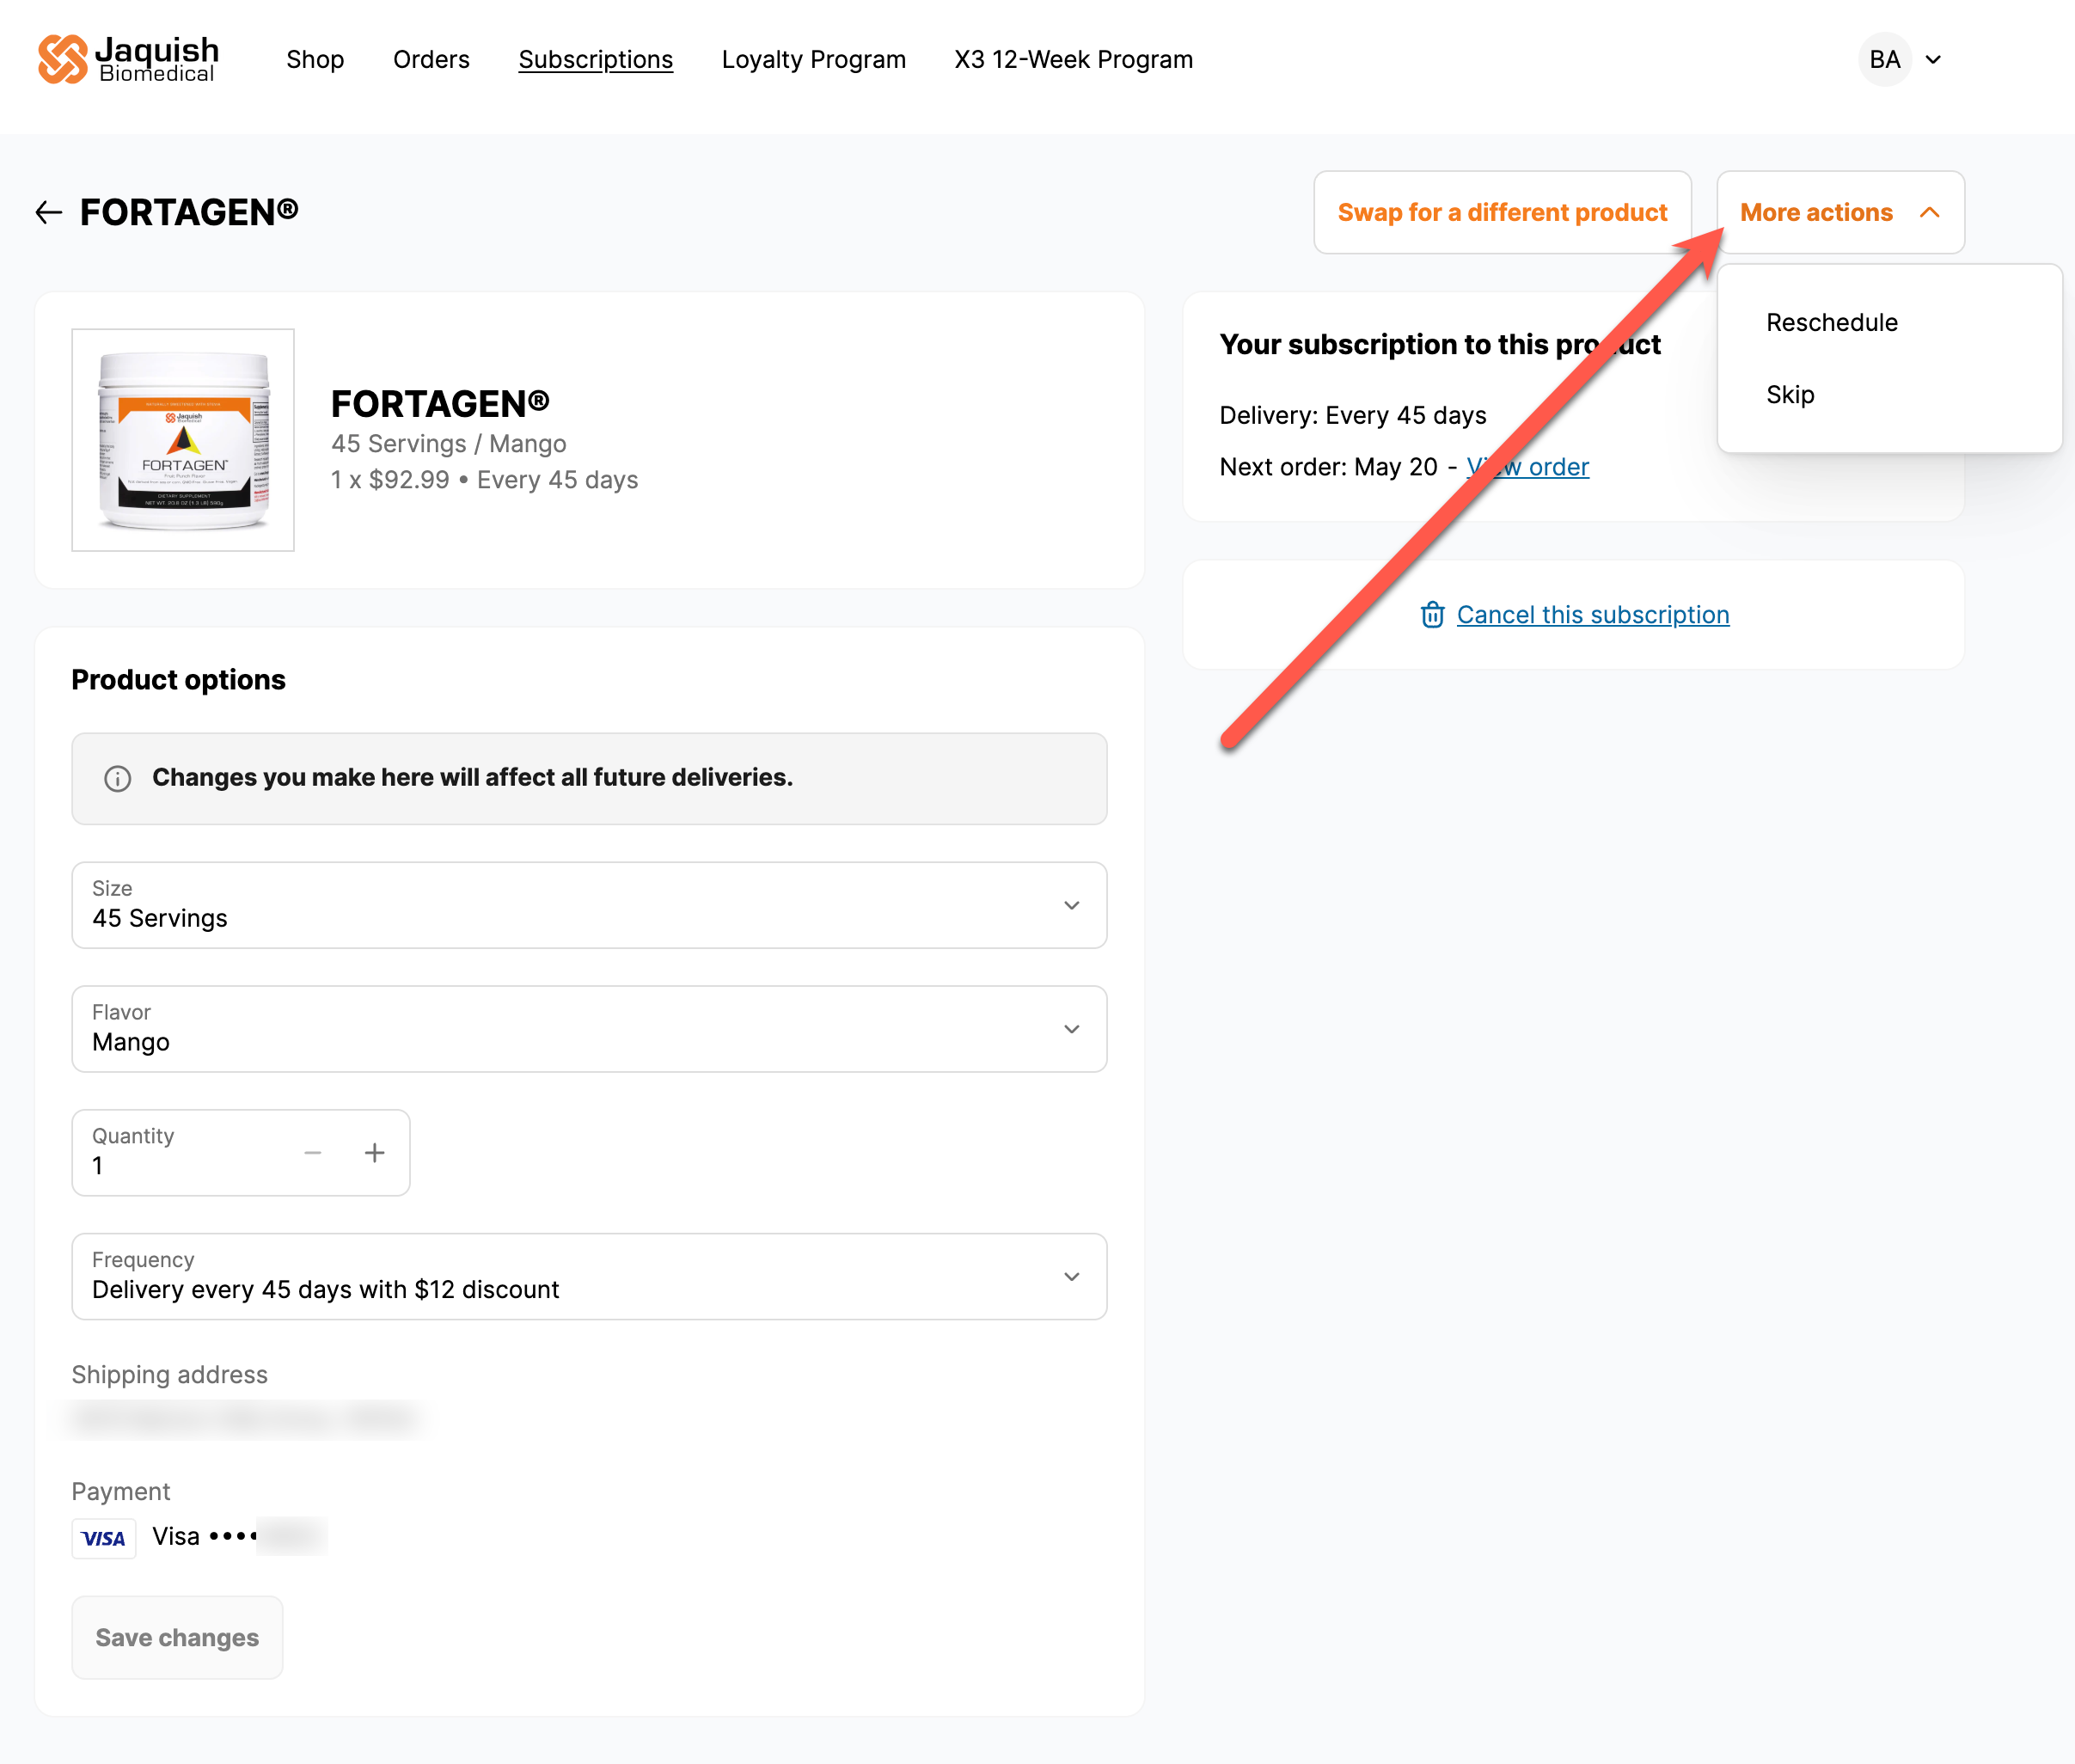Click the Shipping address label
Image resolution: width=2075 pixels, height=1764 pixels.
170,1375
